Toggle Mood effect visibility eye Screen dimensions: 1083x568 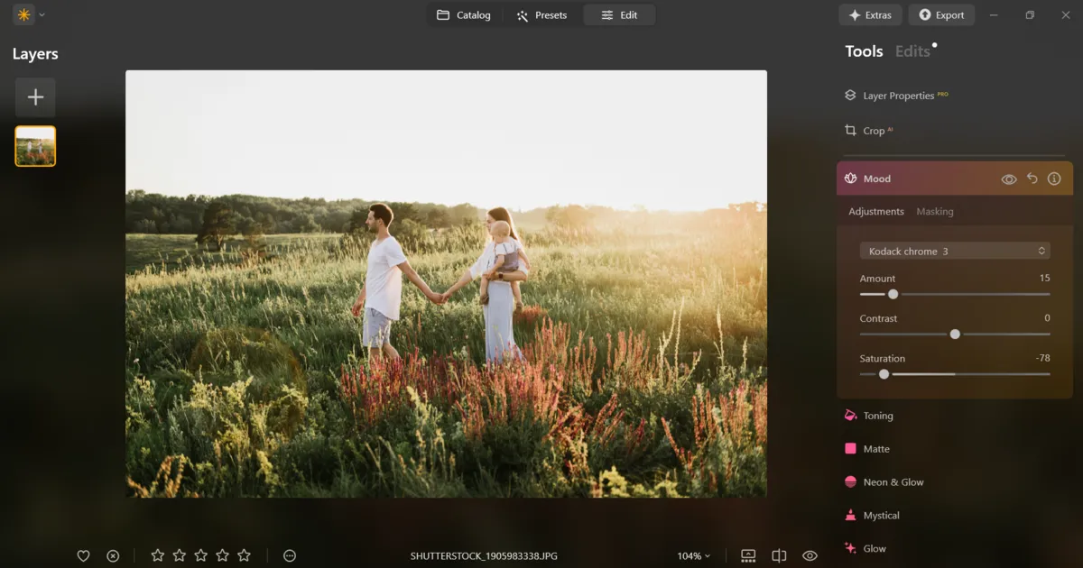(1009, 179)
